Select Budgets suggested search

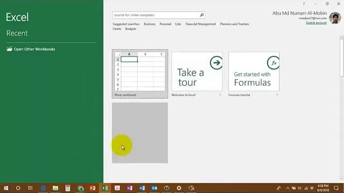131,29
